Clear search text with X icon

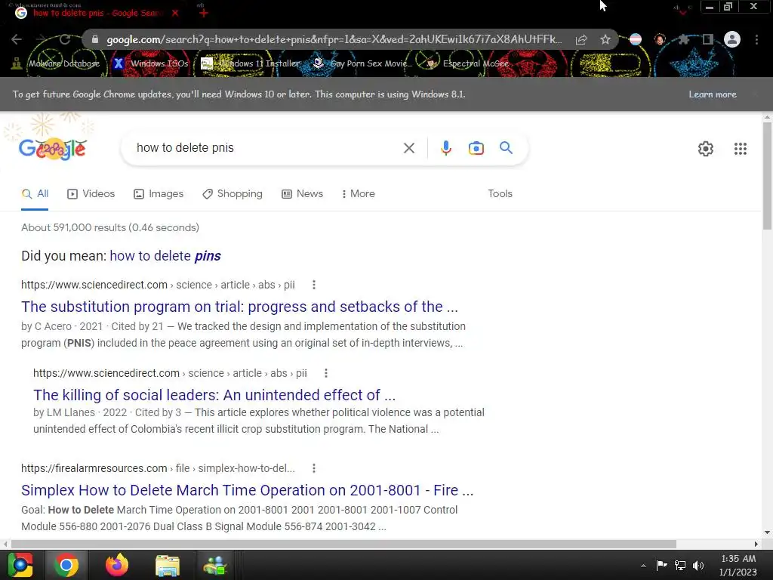408,148
